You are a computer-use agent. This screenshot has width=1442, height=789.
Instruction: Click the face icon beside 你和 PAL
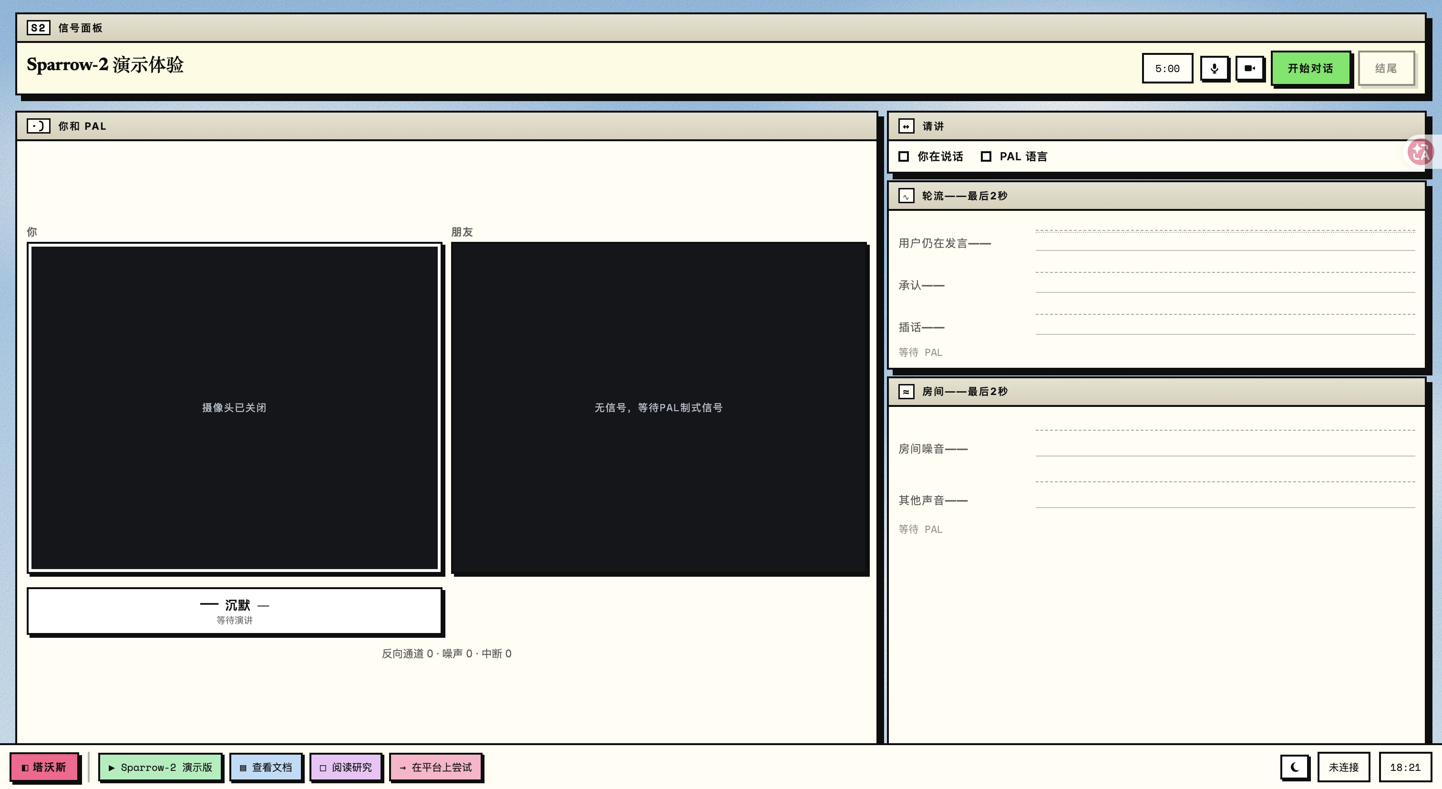(x=38, y=126)
